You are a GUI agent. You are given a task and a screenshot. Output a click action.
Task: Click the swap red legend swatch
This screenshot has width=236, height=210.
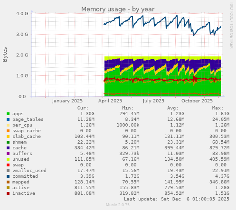(8, 165)
